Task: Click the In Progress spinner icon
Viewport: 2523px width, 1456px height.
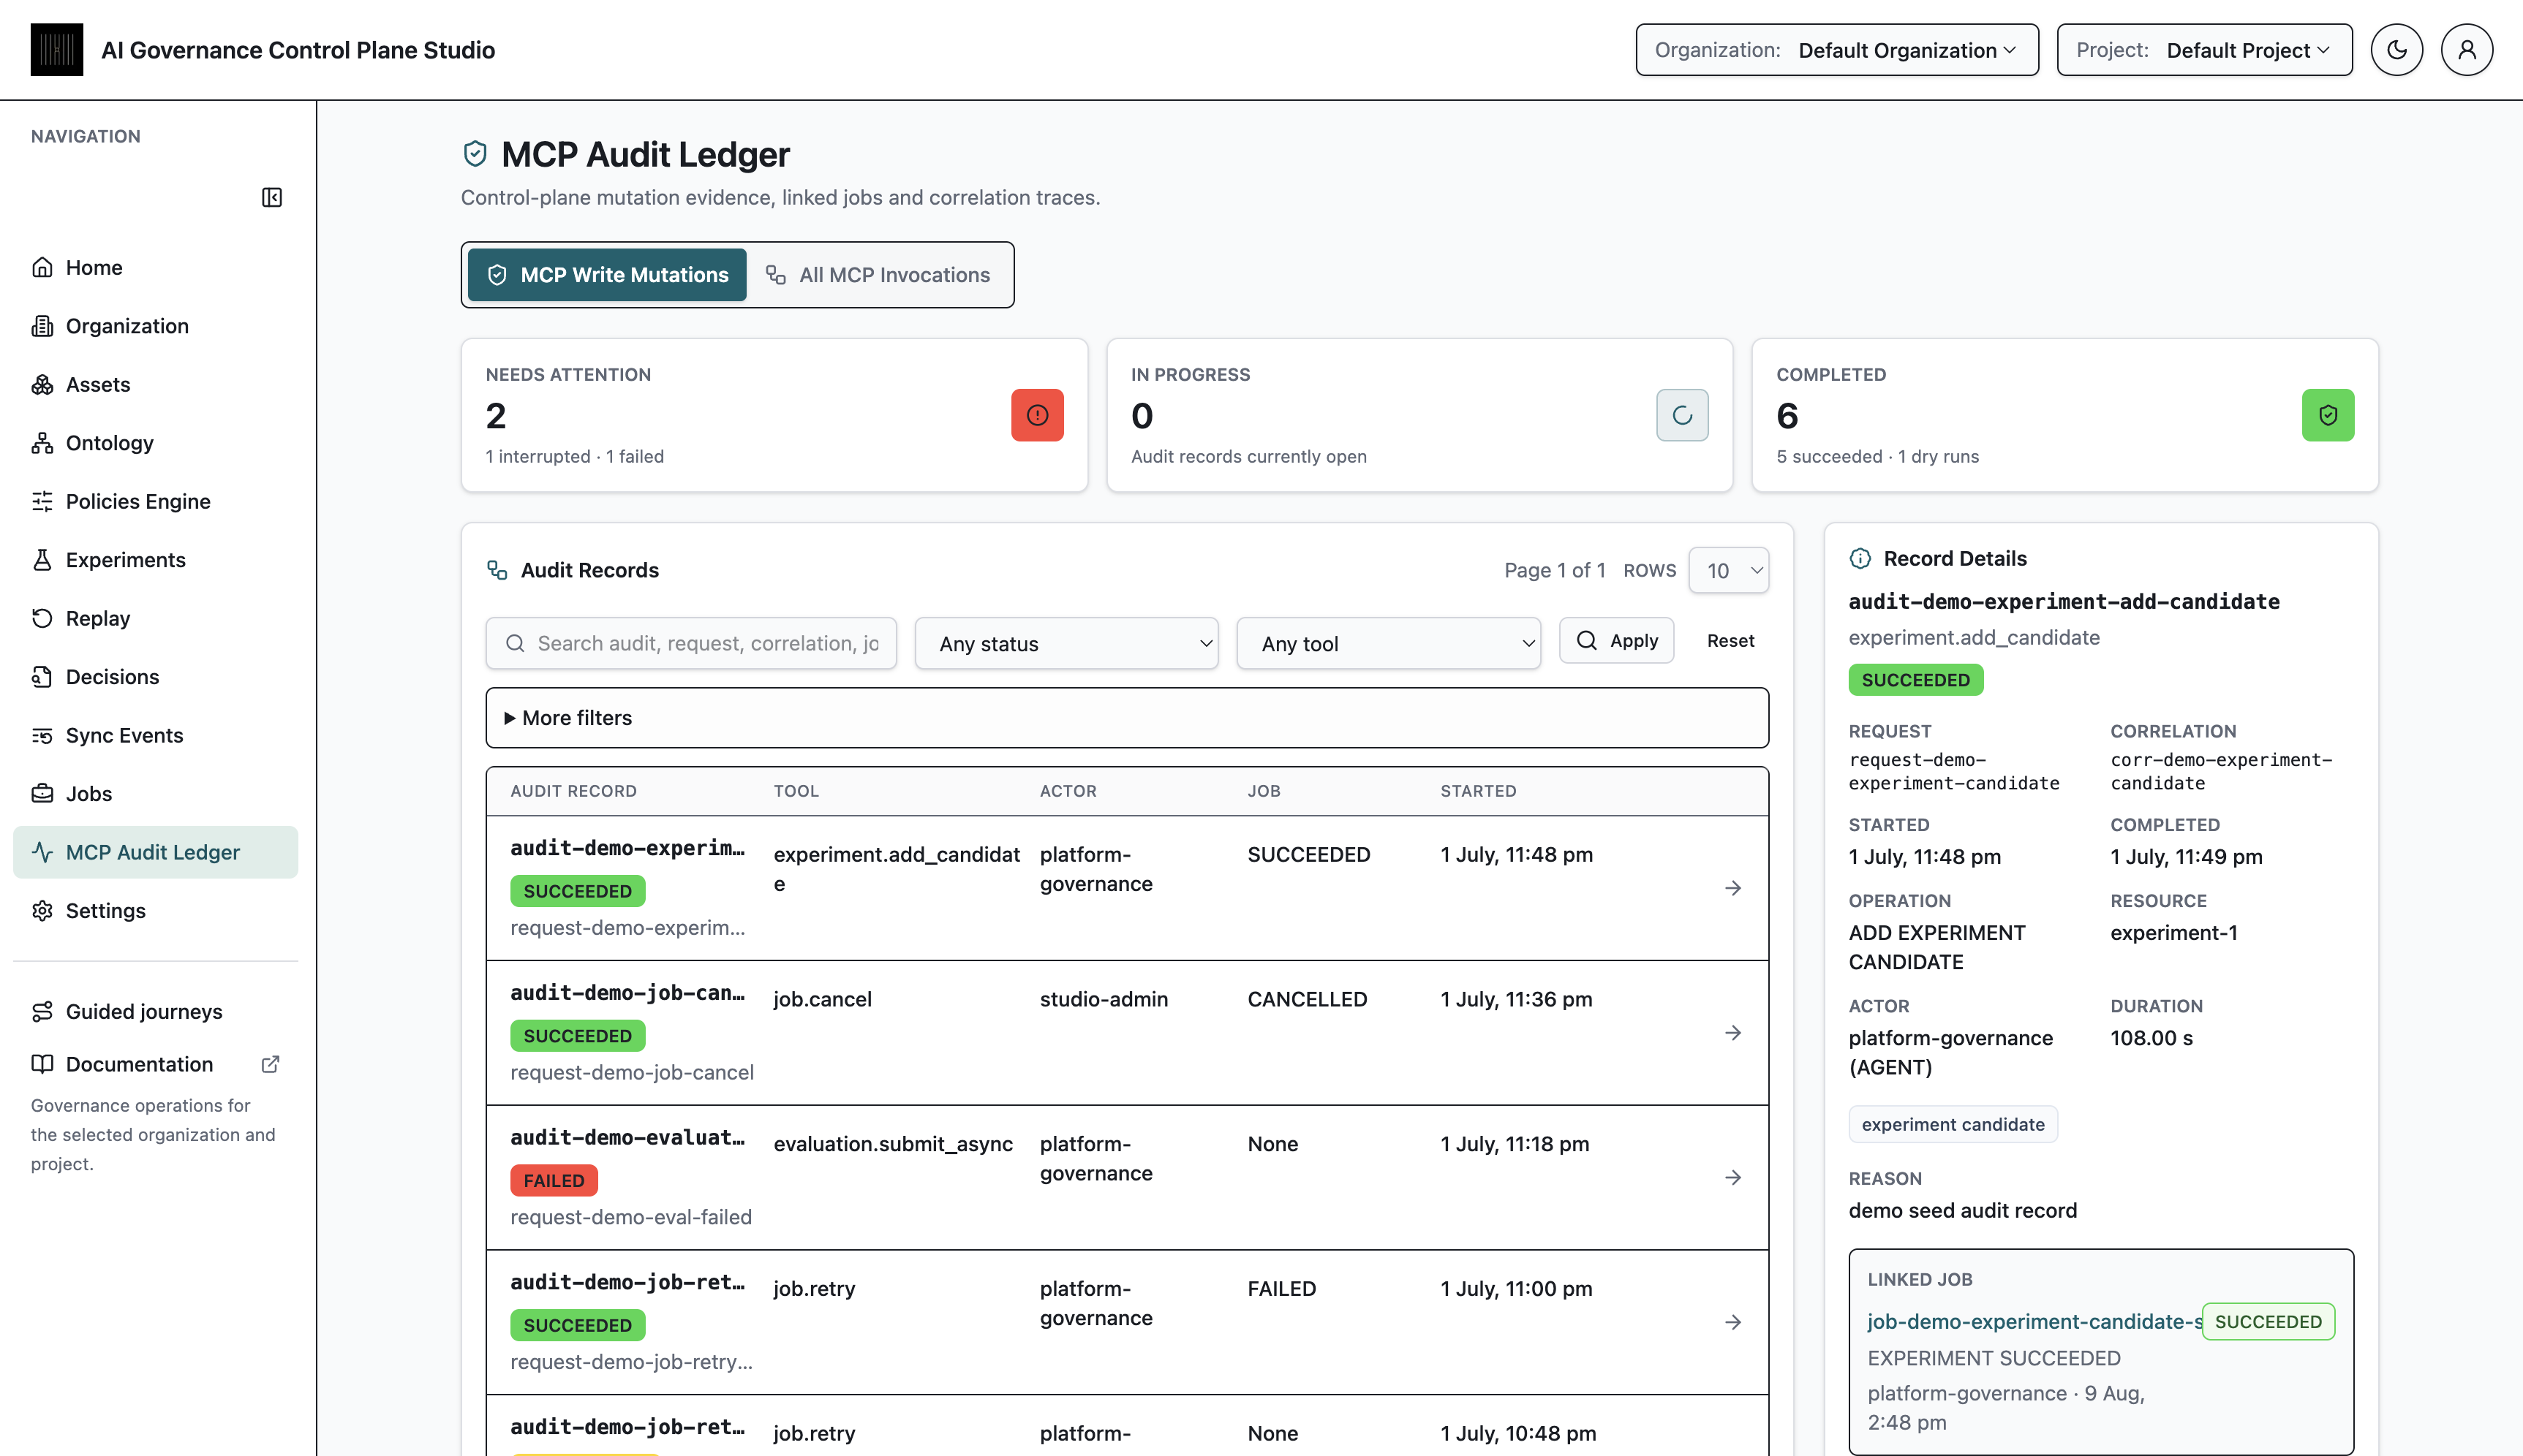Action: click(x=1683, y=415)
